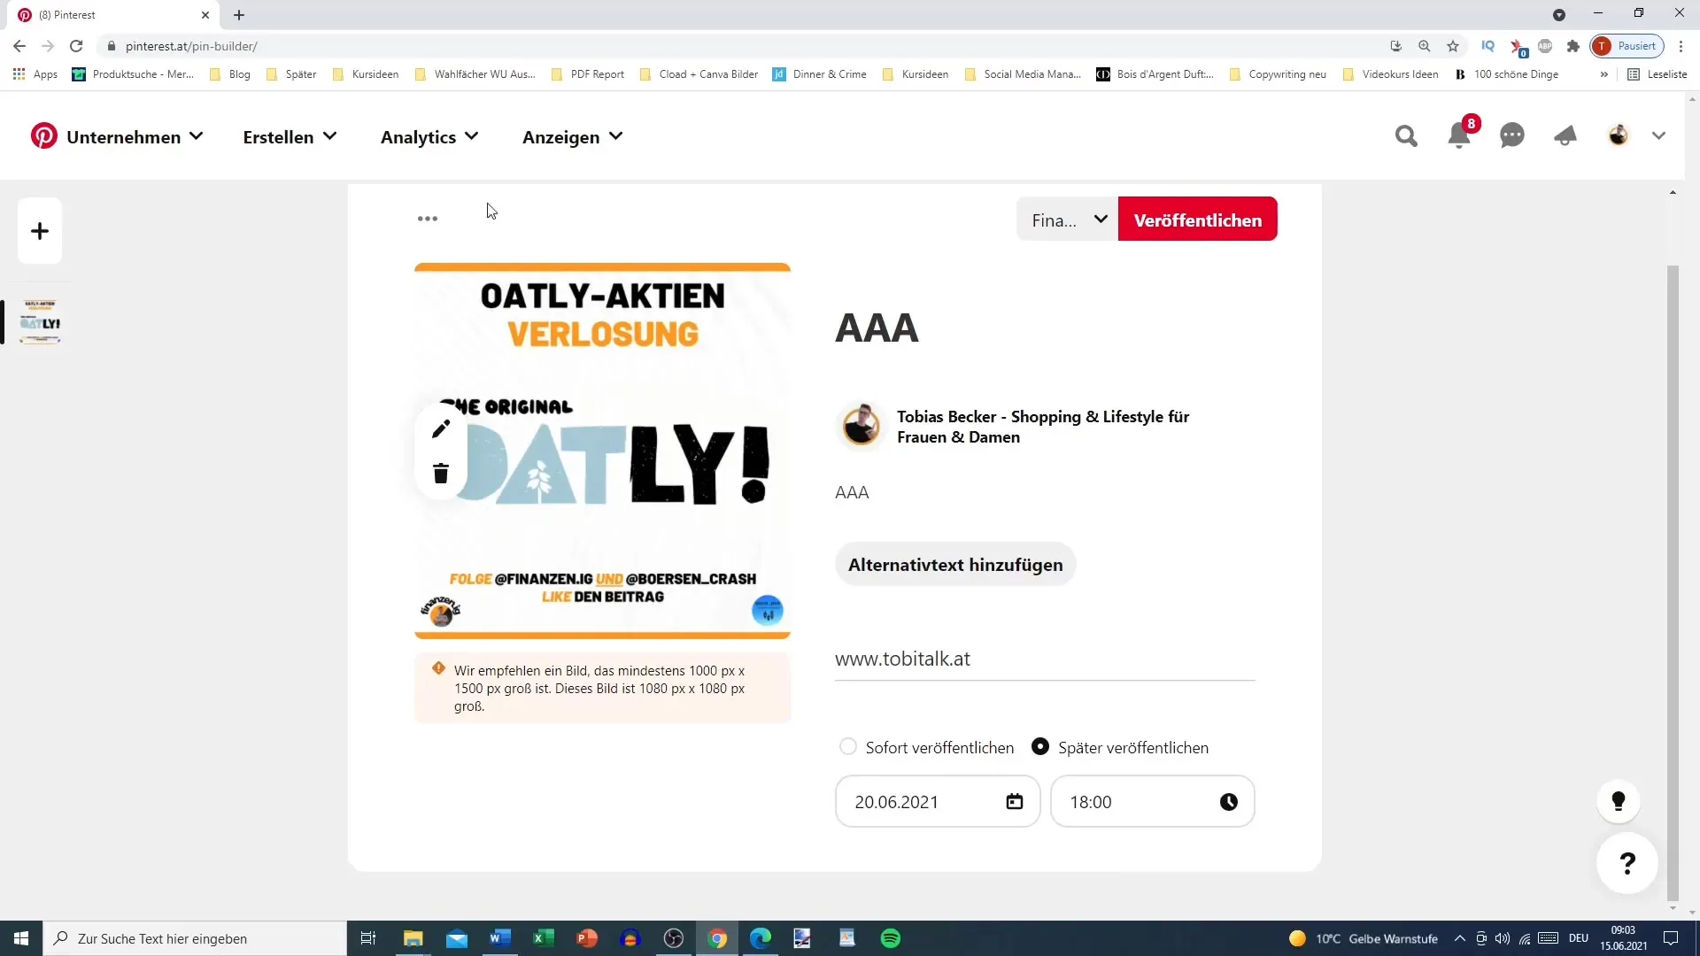Open the search icon overlay

(x=1407, y=136)
